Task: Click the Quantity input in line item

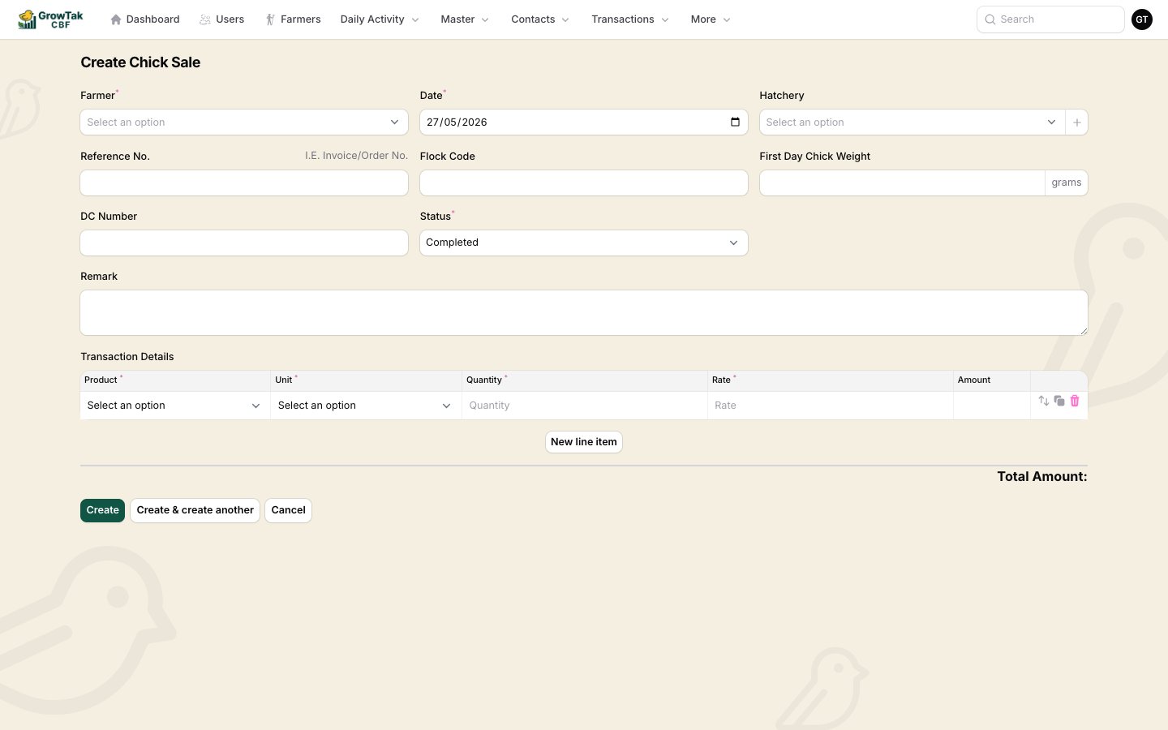Action: (x=585, y=406)
